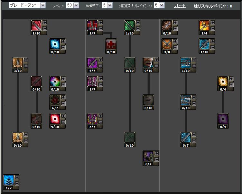Click the red vortex skill icon (9/10)
The height and width of the screenshot is (194, 242).
(x=55, y=119)
